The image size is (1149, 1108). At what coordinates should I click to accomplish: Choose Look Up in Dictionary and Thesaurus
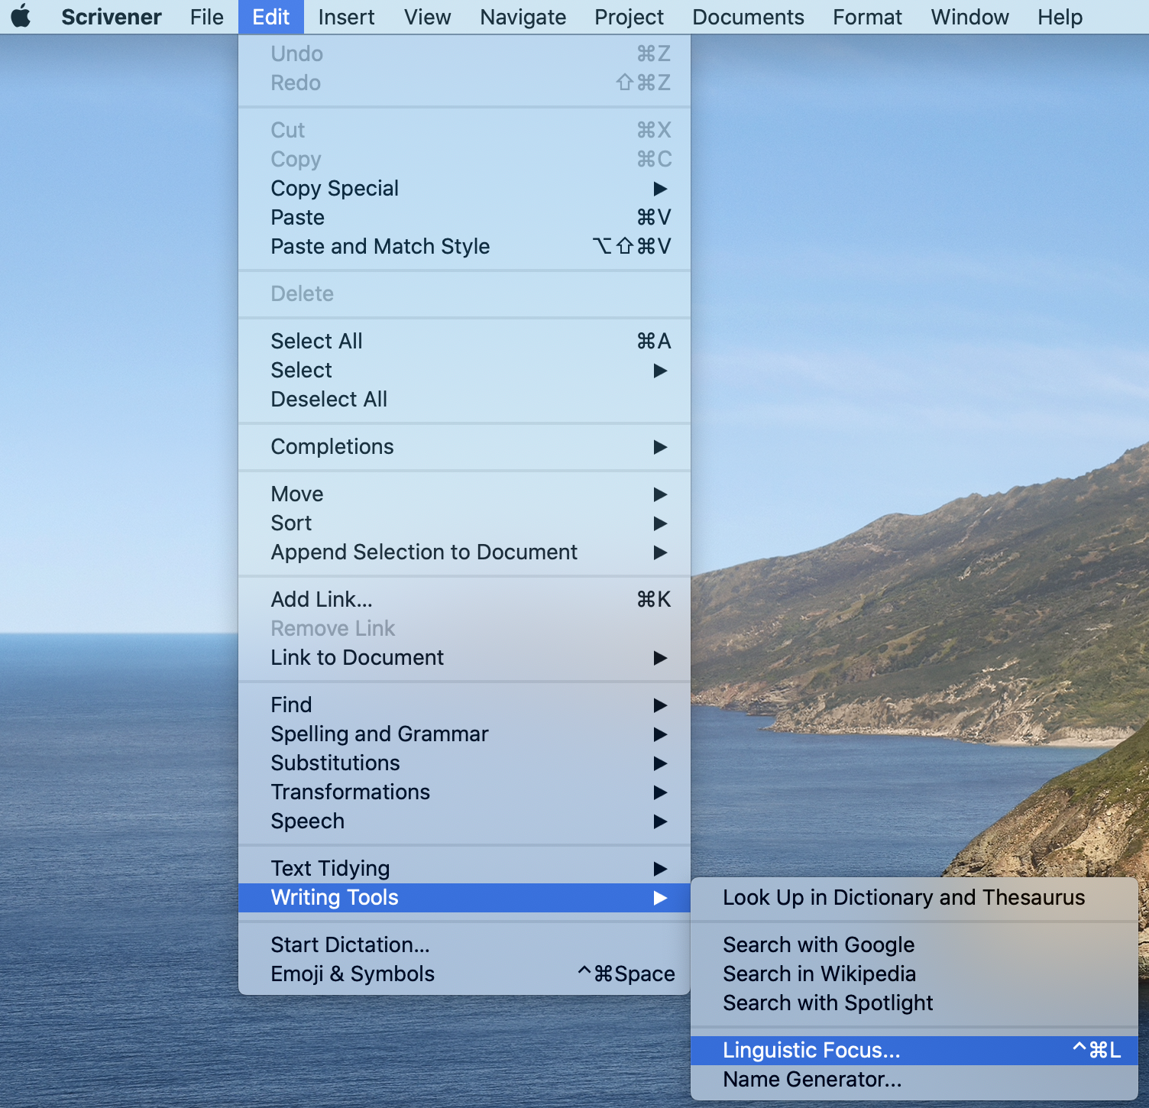[x=914, y=898]
